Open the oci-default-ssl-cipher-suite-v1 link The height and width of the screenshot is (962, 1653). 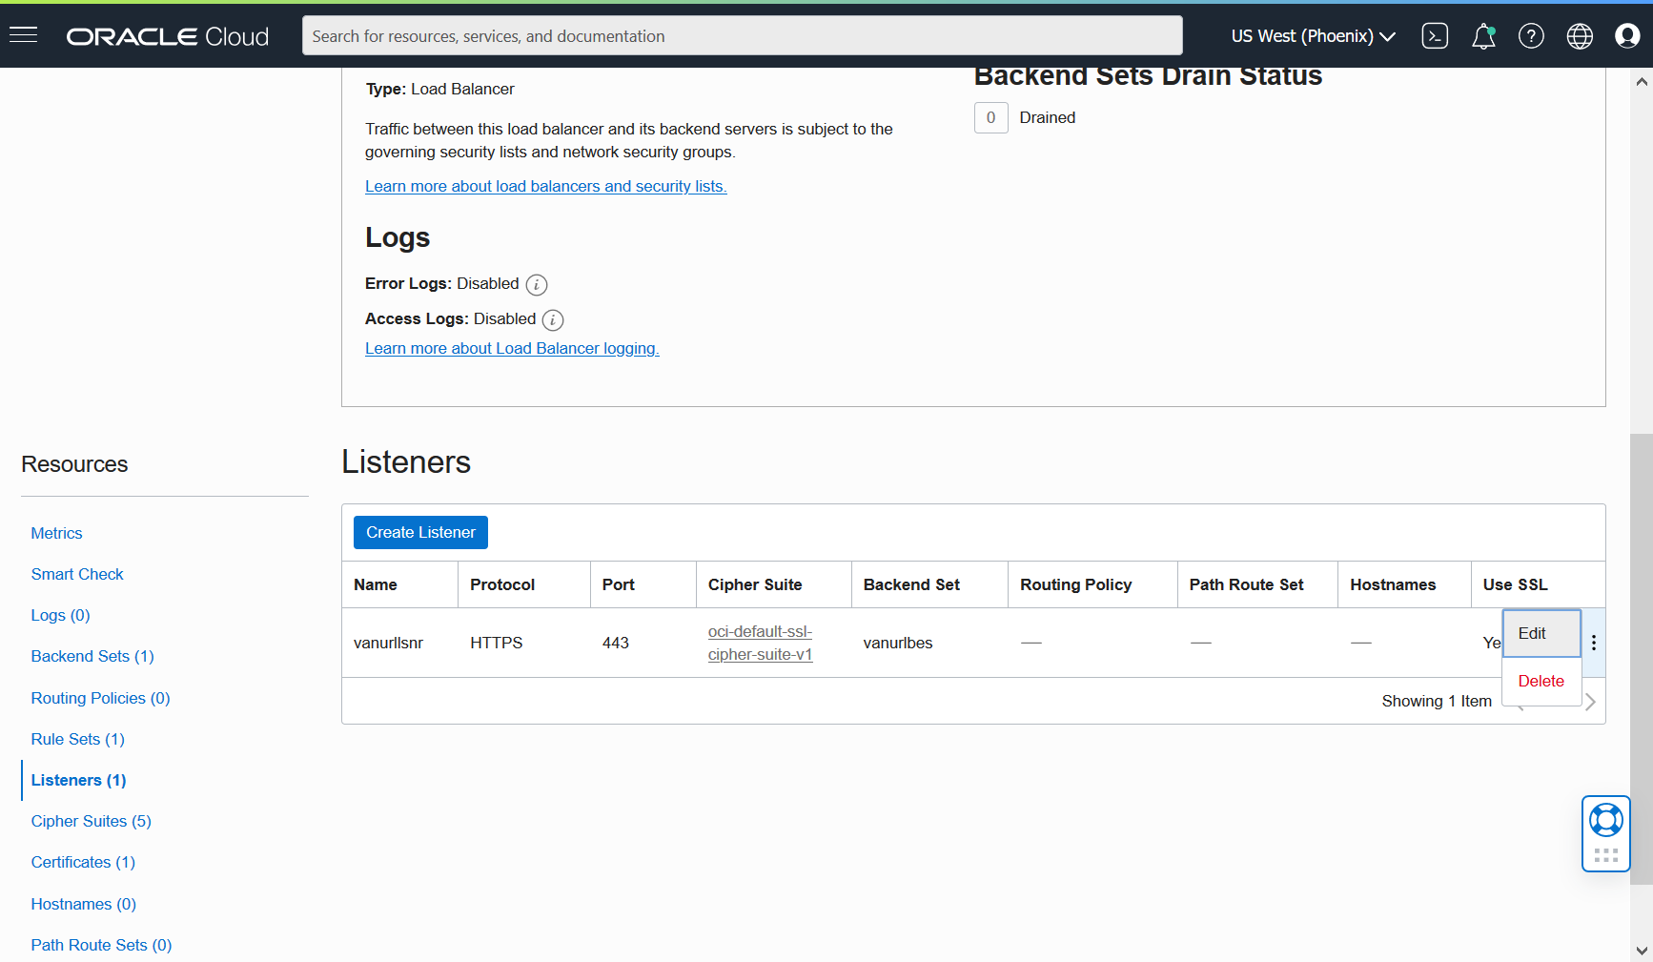click(760, 643)
